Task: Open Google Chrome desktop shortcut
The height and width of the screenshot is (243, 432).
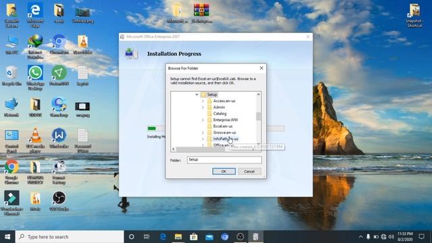Action: [x=11, y=172]
